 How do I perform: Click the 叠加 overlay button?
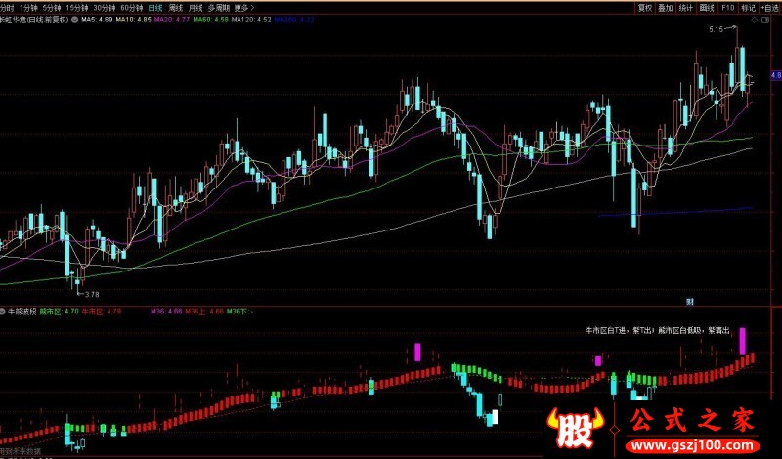tap(666, 8)
